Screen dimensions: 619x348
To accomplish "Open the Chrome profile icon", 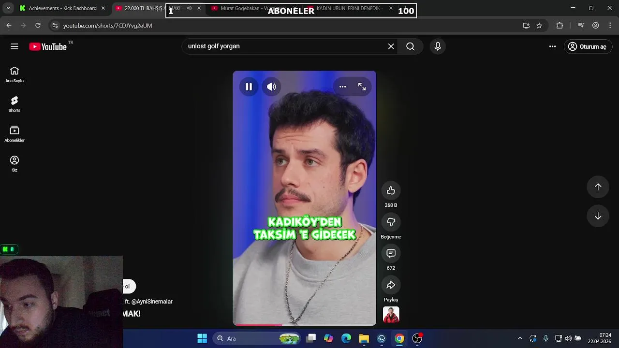I will click(596, 26).
